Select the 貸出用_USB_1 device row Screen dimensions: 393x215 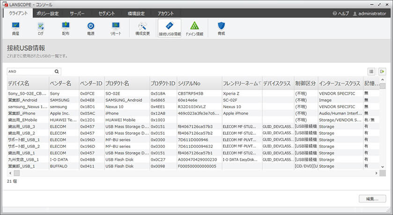[193, 153]
